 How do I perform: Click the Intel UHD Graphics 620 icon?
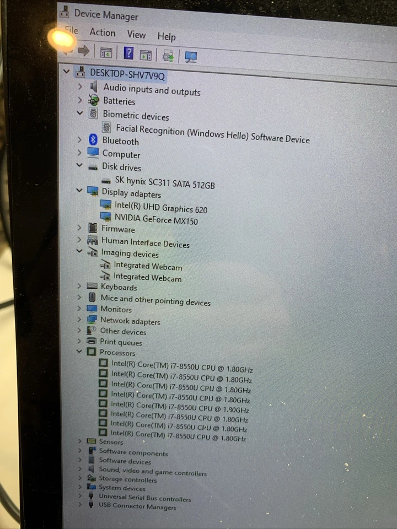click(x=106, y=204)
